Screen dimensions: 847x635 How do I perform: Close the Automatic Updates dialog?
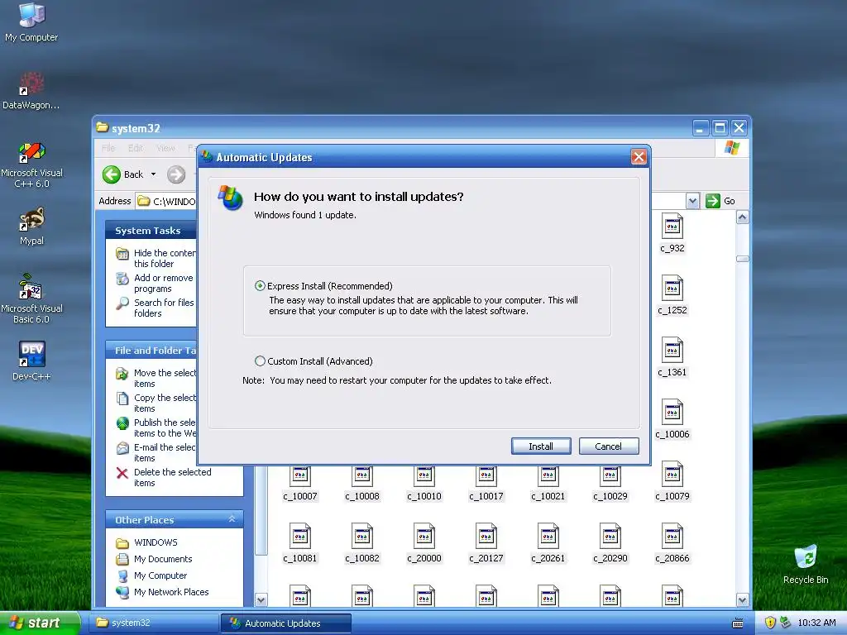639,157
